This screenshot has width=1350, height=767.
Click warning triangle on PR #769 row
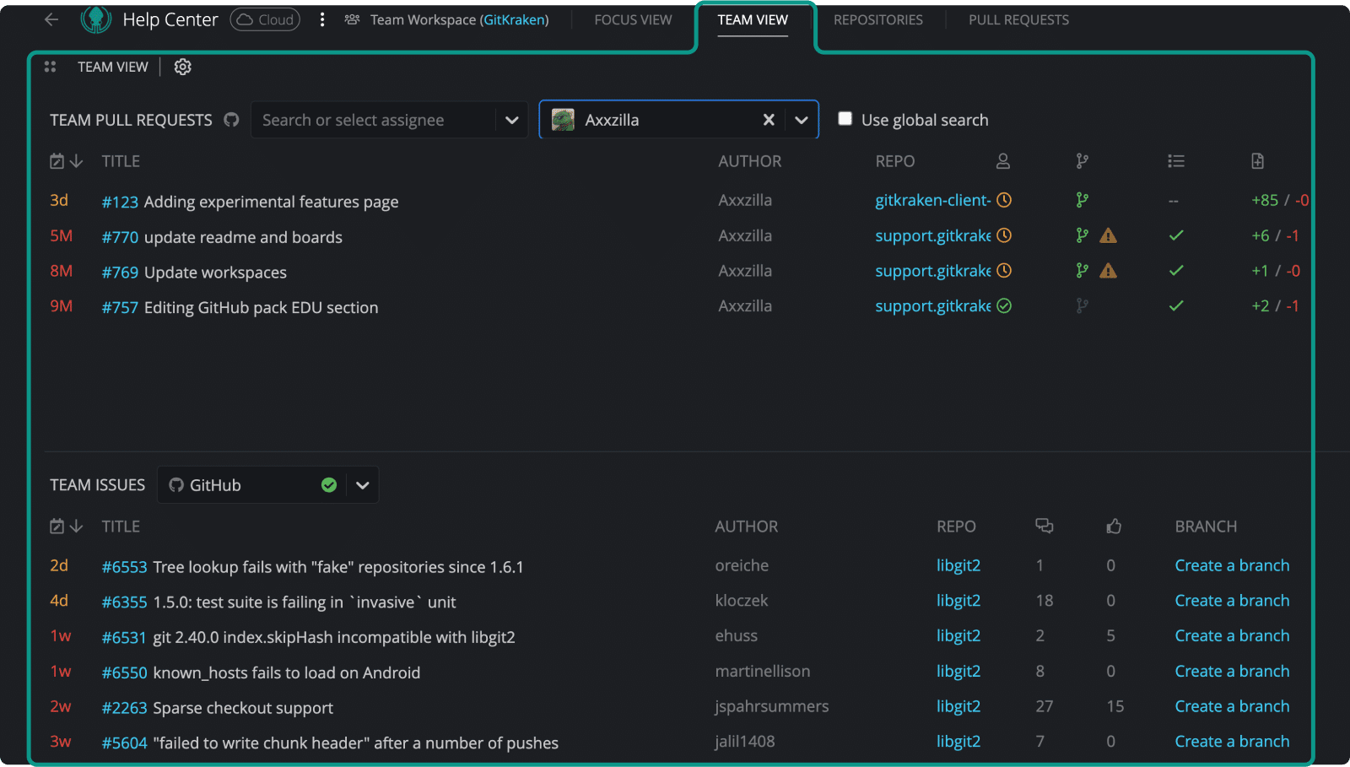1108,271
